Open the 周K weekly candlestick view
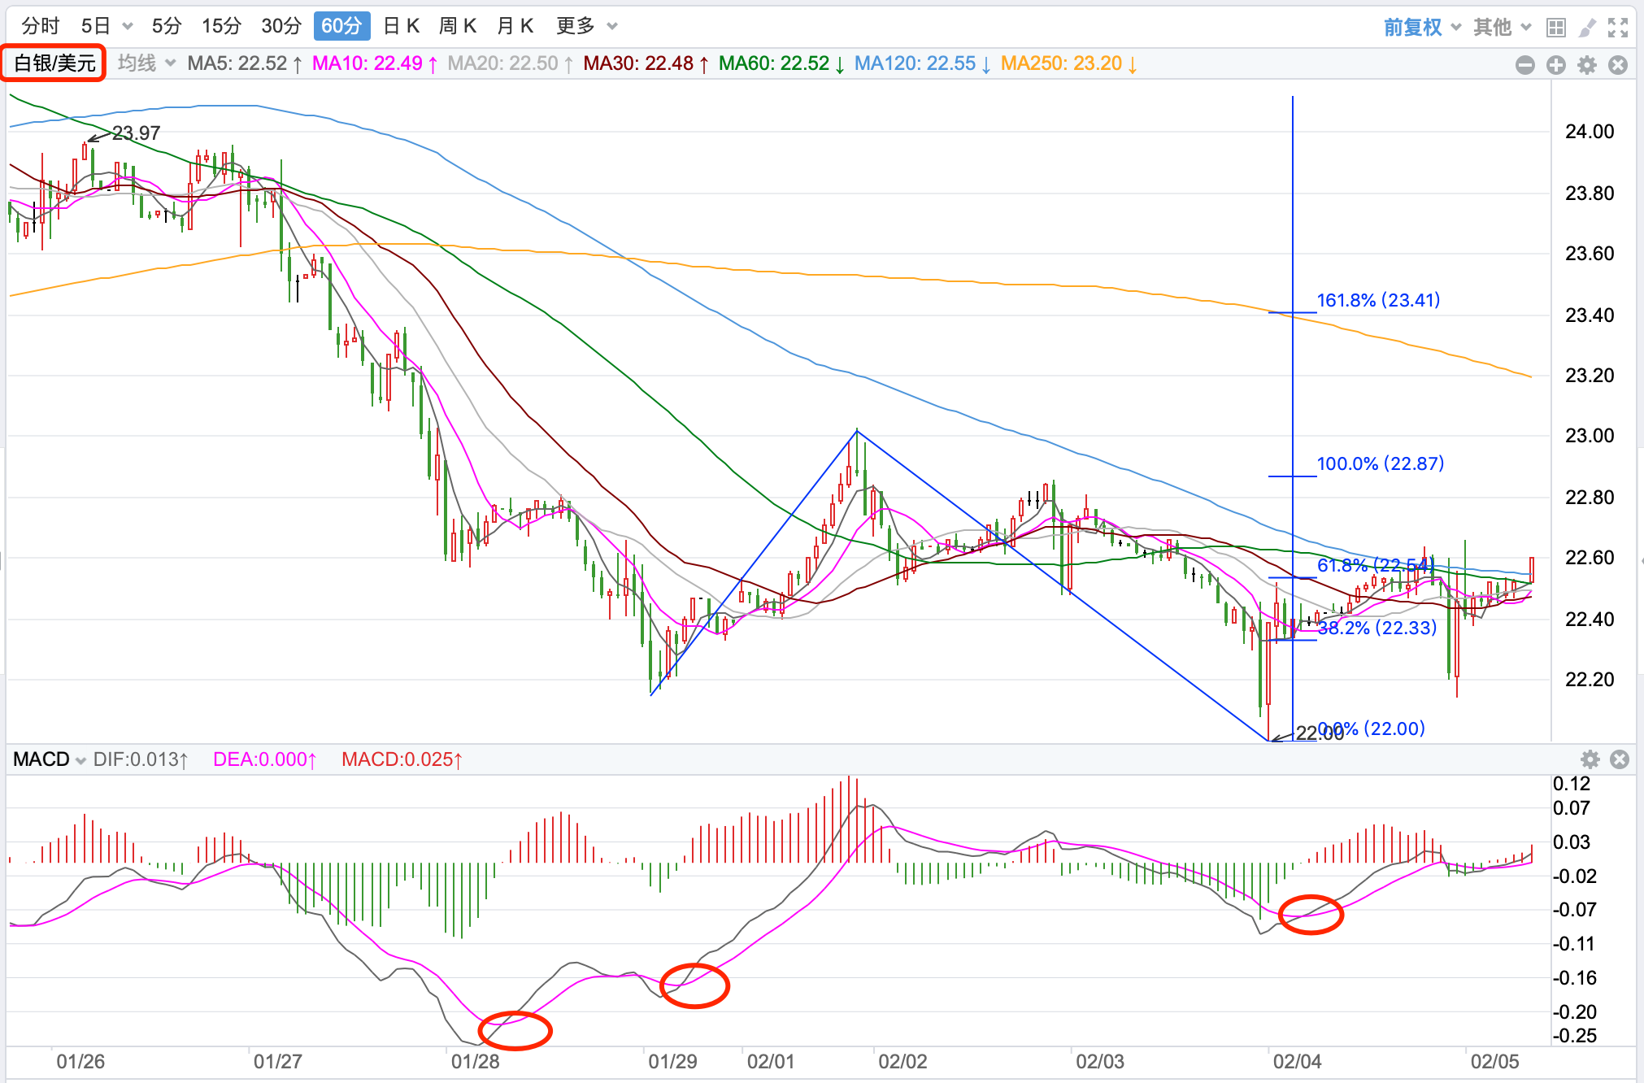Screen dimensions: 1644x1083 pyautogui.click(x=458, y=26)
